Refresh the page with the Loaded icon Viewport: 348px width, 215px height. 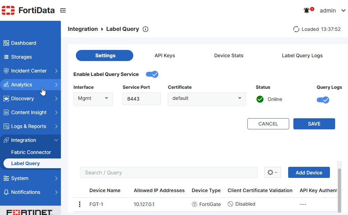click(296, 29)
